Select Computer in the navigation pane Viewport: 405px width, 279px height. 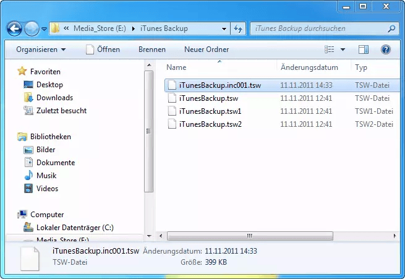coord(47,215)
